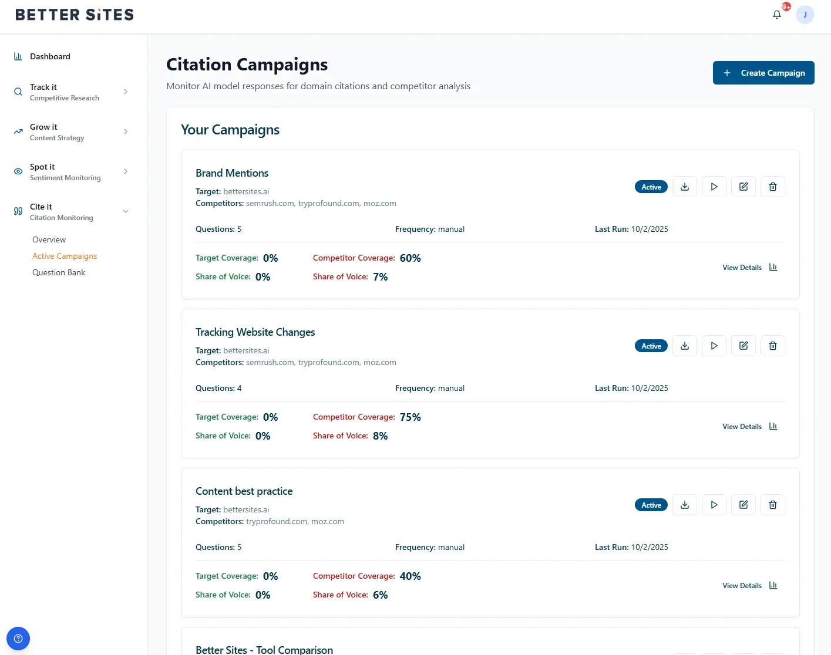Delete the Content best practice campaign
This screenshot has height=655, width=831.
772,505
